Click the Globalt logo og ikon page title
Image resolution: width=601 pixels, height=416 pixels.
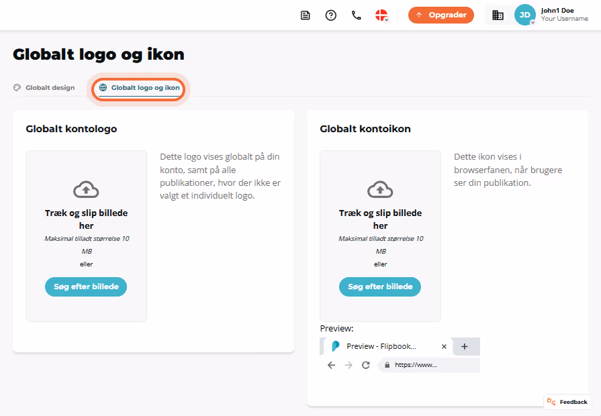pyautogui.click(x=99, y=55)
